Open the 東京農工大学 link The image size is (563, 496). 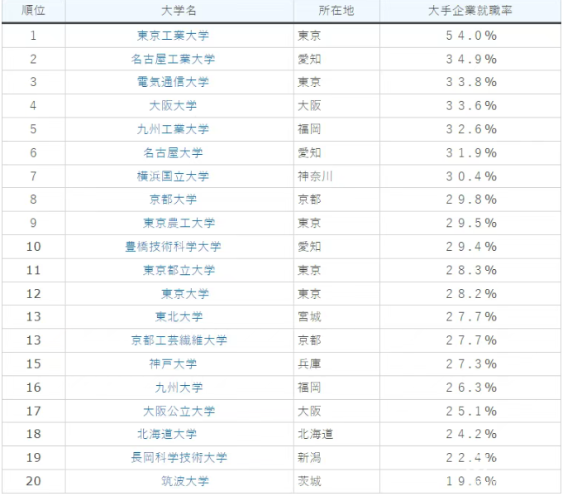tap(179, 223)
